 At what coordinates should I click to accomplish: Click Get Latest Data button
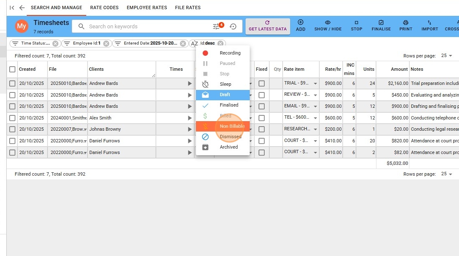268,26
